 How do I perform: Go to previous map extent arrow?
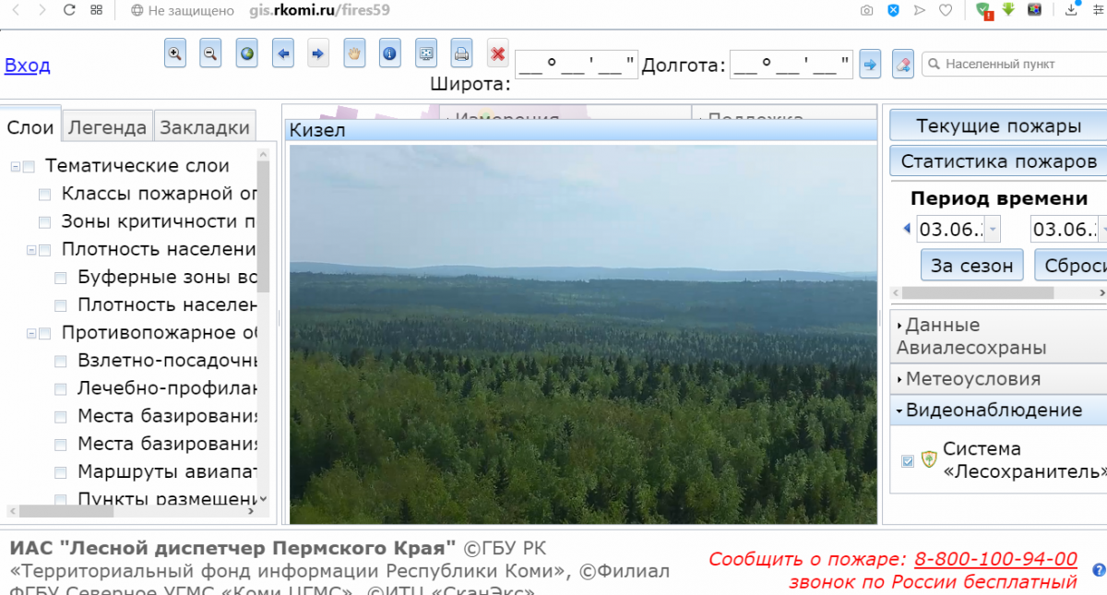click(x=283, y=54)
